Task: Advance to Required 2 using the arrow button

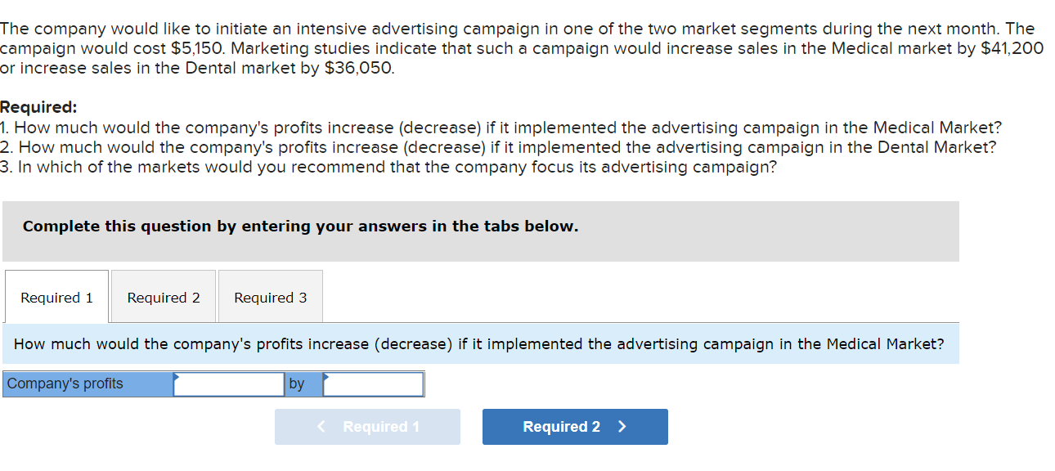Action: click(x=575, y=426)
